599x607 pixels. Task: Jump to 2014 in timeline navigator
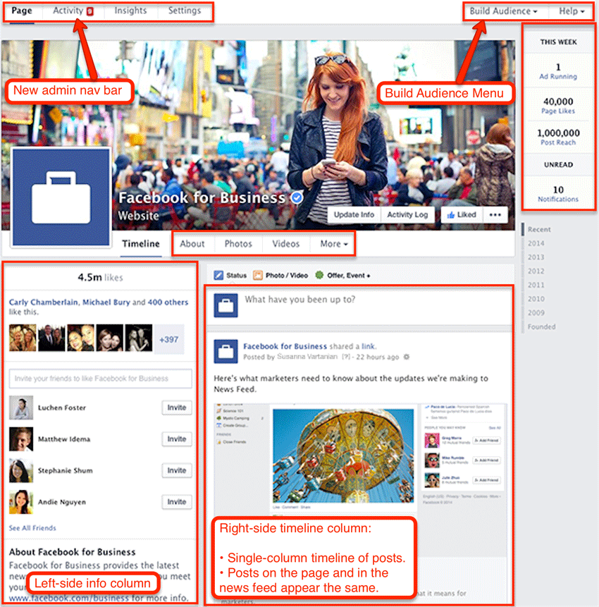coord(536,243)
